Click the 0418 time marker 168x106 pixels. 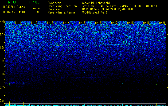[x=130, y=23]
